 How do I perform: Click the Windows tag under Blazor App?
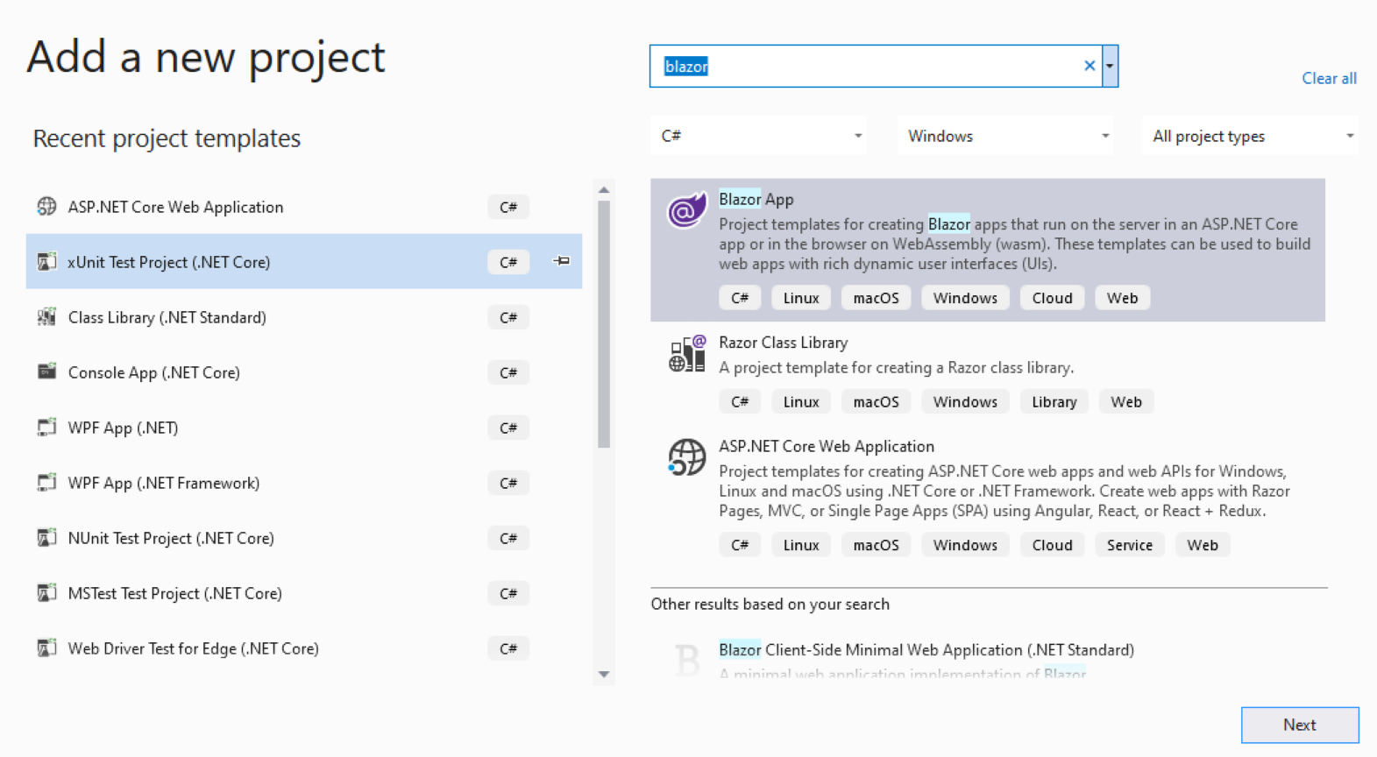pyautogui.click(x=965, y=298)
